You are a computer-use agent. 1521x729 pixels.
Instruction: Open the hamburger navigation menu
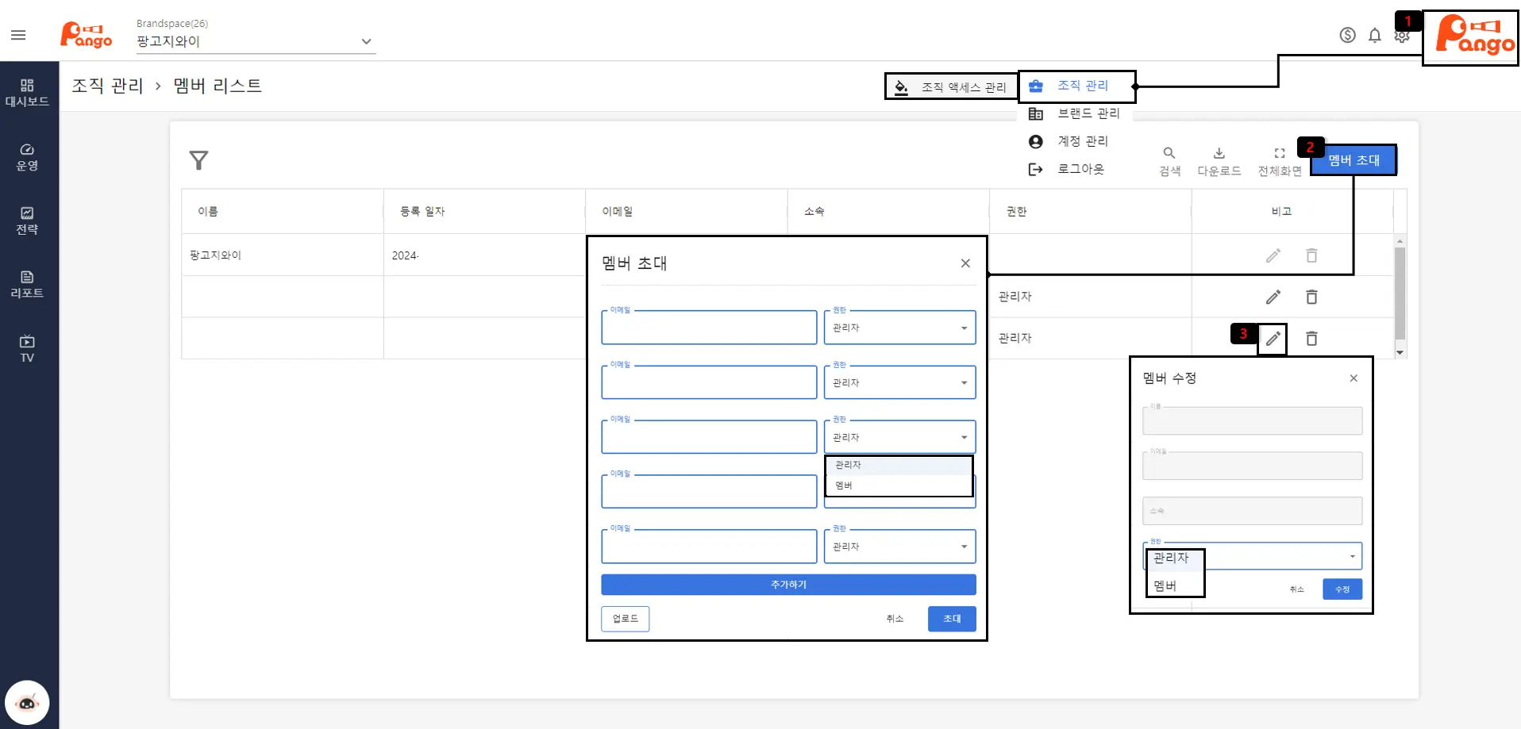18,35
